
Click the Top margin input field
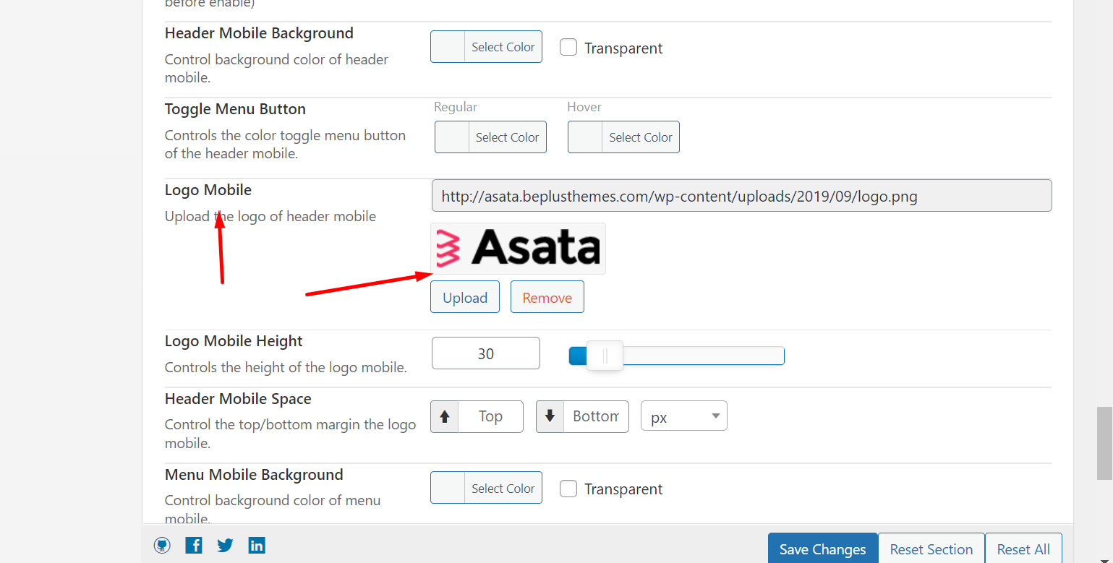click(x=490, y=416)
